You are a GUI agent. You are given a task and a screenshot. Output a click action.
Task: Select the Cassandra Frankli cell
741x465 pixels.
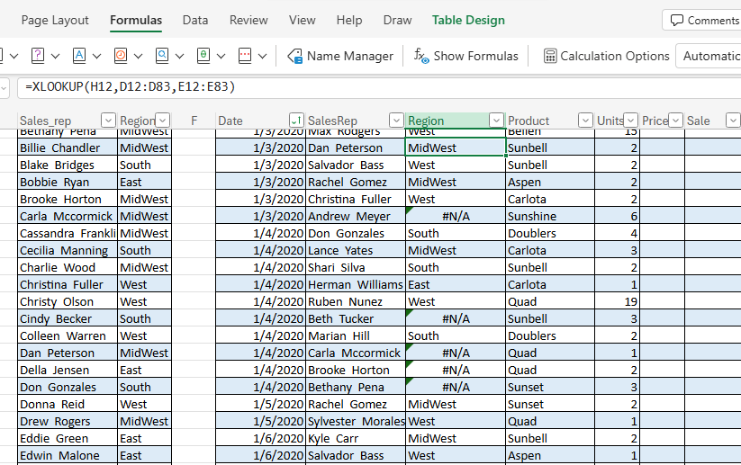click(x=68, y=233)
